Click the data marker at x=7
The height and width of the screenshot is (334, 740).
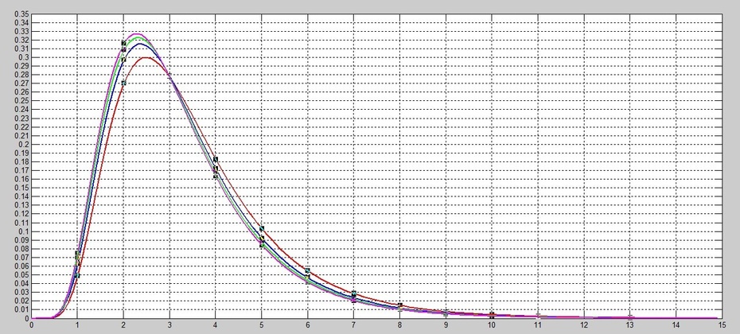[x=354, y=294]
